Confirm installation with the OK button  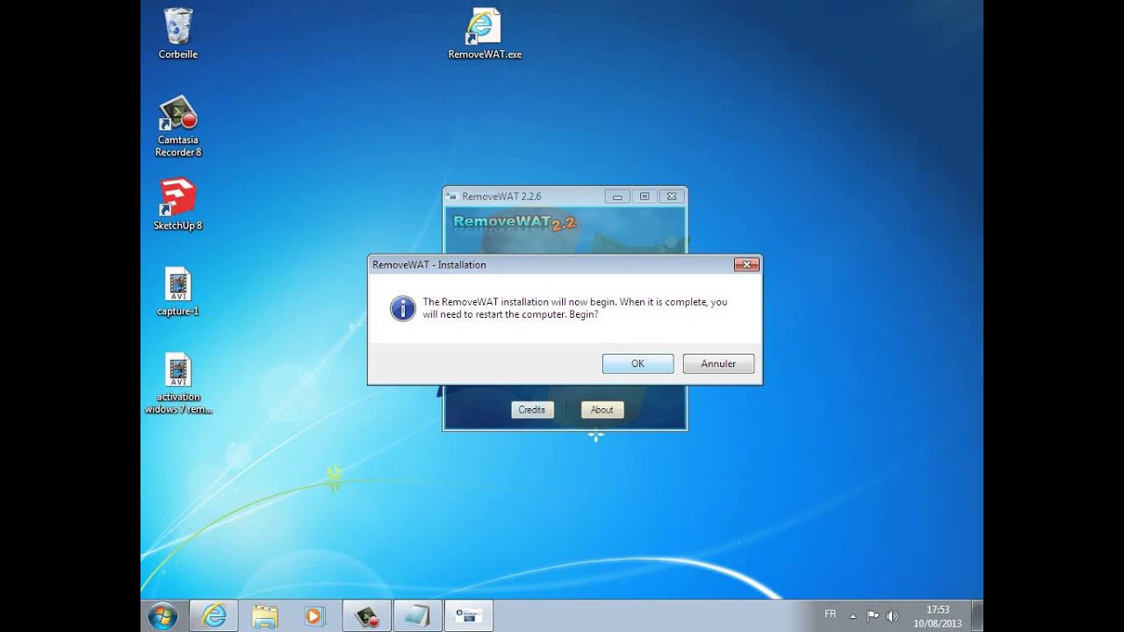tap(638, 363)
